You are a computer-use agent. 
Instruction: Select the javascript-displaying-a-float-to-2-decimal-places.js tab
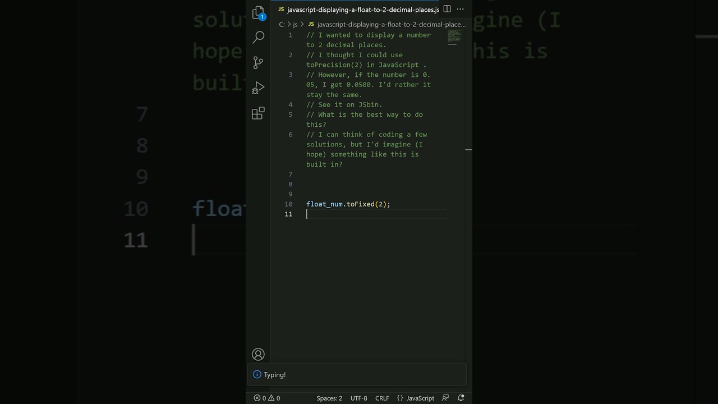pyautogui.click(x=358, y=10)
